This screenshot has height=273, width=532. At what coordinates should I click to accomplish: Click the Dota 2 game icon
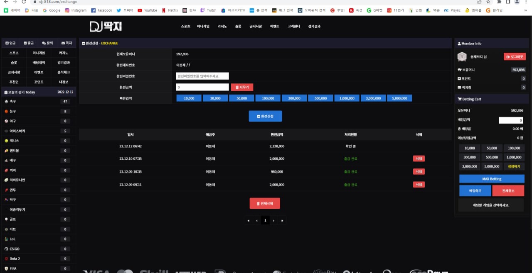tap(6, 258)
